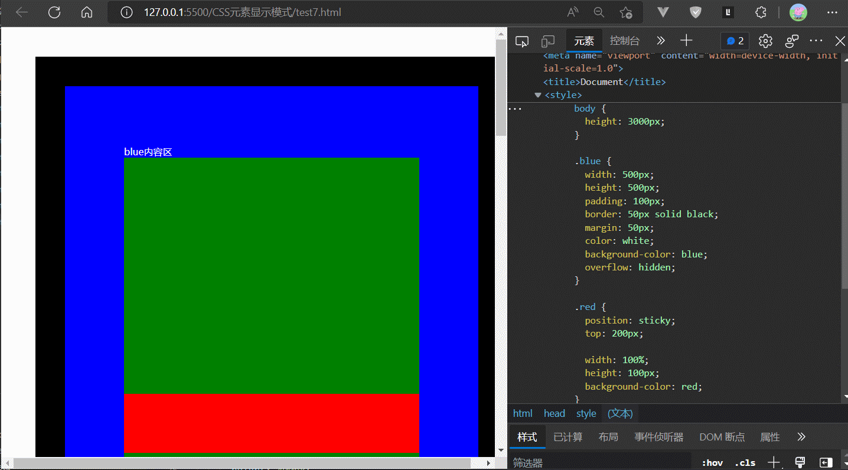Image resolution: width=848 pixels, height=470 pixels.
Task: Open the rendering paintbrush icon in styles
Action: (800, 463)
